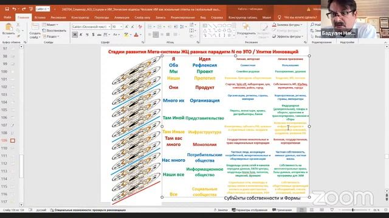Click the Восстановить reset button

tap(54, 30)
